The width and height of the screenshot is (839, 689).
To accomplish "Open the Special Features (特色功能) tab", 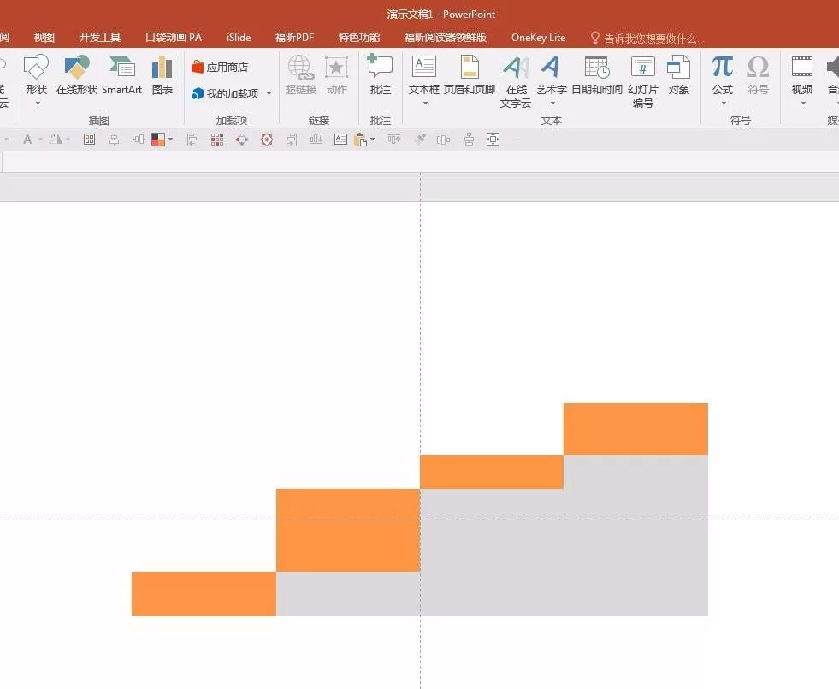I will coord(359,38).
